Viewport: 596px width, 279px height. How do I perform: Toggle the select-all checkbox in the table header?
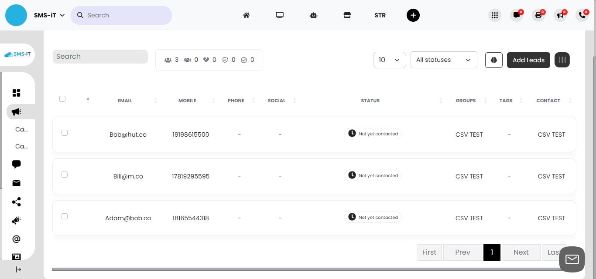(62, 99)
